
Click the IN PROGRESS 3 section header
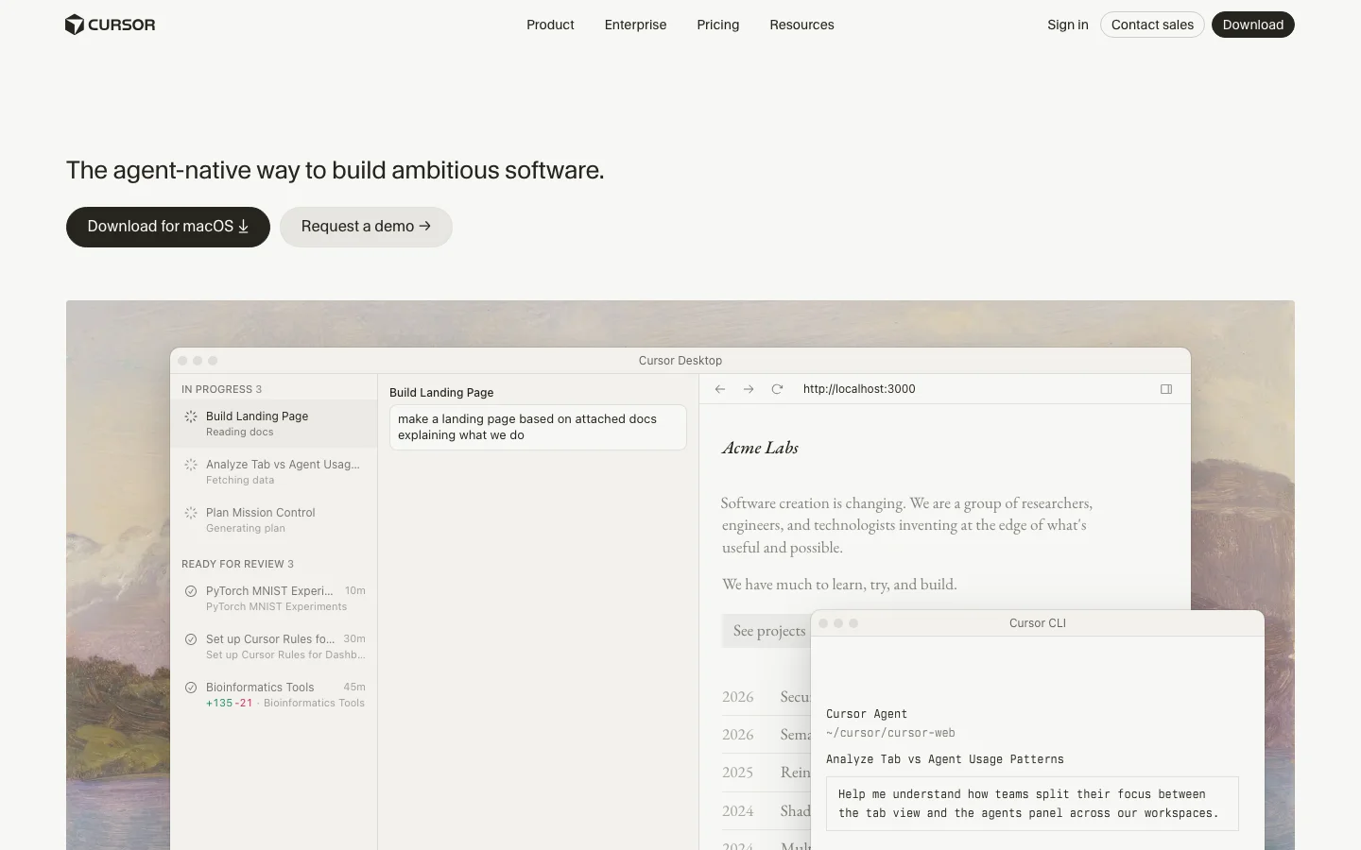(x=221, y=389)
